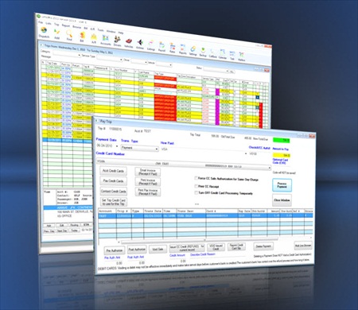Click the green total due field
Viewport: 358px width, 310px height.
click(282, 141)
